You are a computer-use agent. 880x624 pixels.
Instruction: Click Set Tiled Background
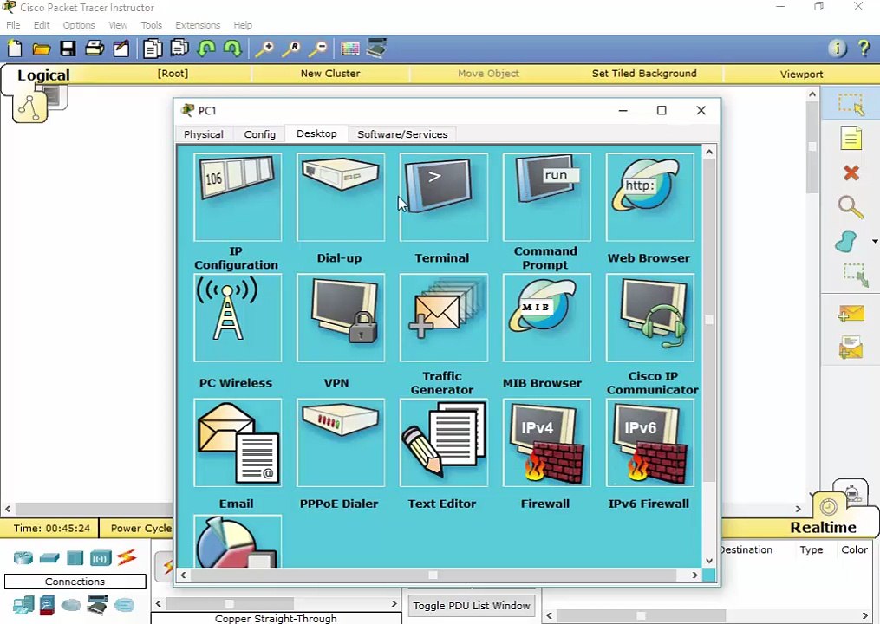pyautogui.click(x=644, y=74)
